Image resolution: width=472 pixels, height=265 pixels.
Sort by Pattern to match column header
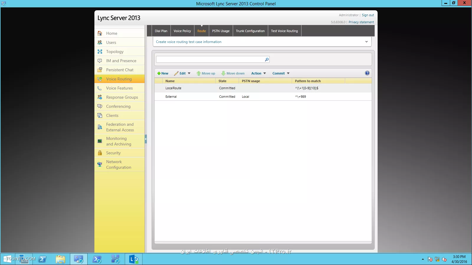tap(318, 81)
